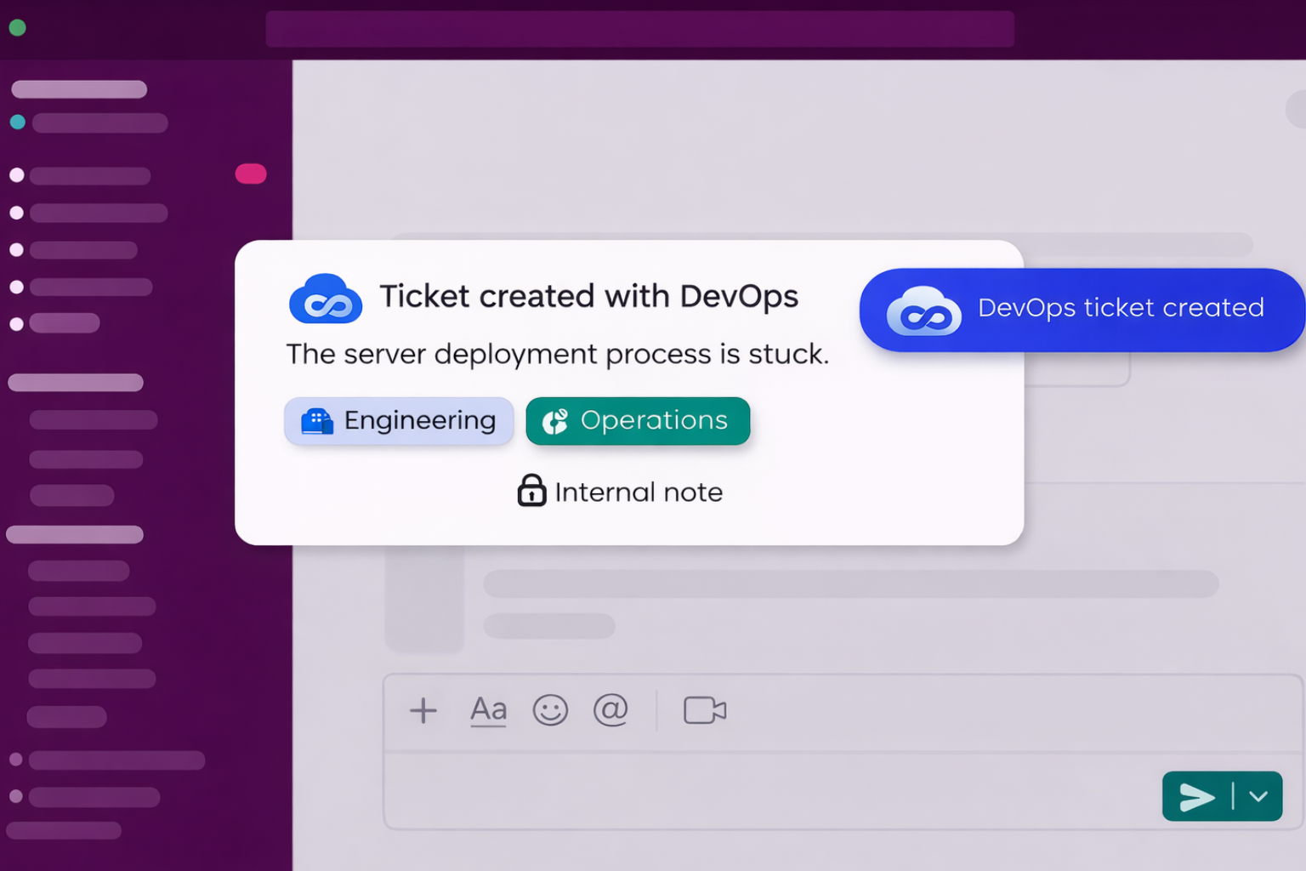Click the @ mention icon
This screenshot has height=871, width=1306.
tap(610, 709)
